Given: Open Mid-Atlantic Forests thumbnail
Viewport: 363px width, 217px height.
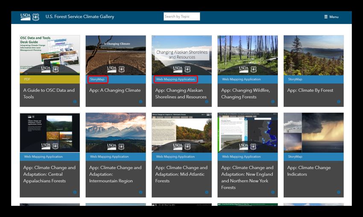Looking at the screenshot, I should pos(182,133).
